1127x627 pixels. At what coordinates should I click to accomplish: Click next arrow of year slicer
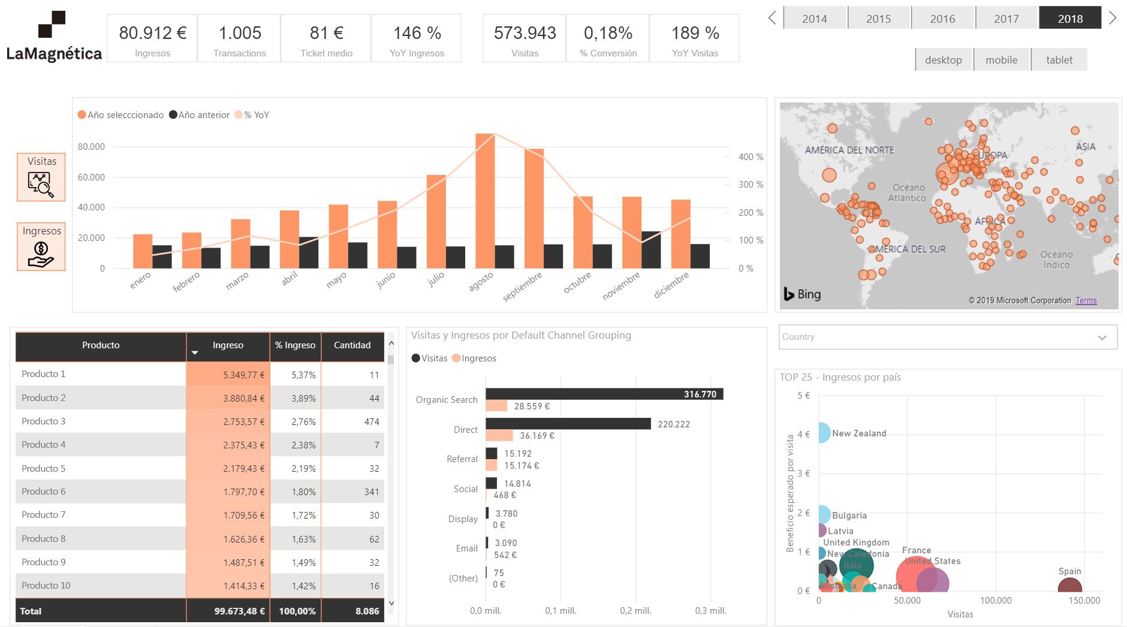pos(1113,18)
